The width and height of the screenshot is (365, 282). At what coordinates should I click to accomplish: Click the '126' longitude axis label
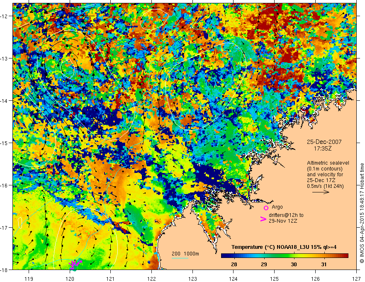[315, 279]
